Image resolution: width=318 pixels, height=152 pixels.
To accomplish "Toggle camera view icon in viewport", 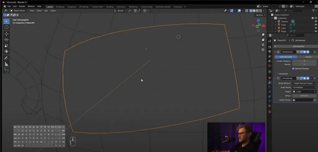I will coord(263,45).
